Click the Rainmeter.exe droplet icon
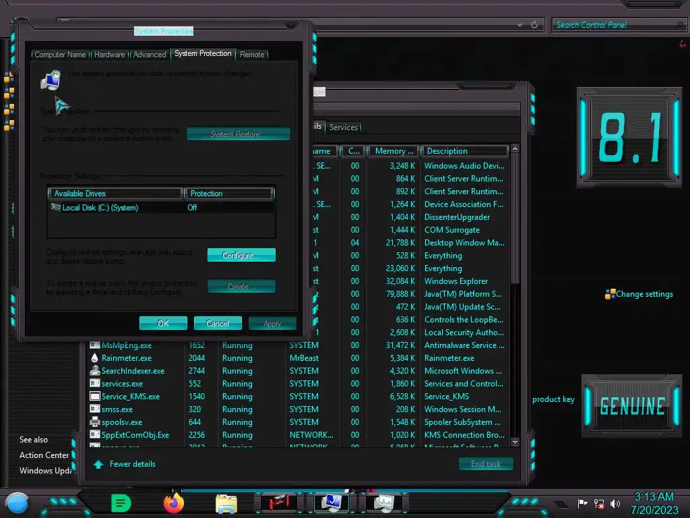Image resolution: width=690 pixels, height=518 pixels. (94, 357)
